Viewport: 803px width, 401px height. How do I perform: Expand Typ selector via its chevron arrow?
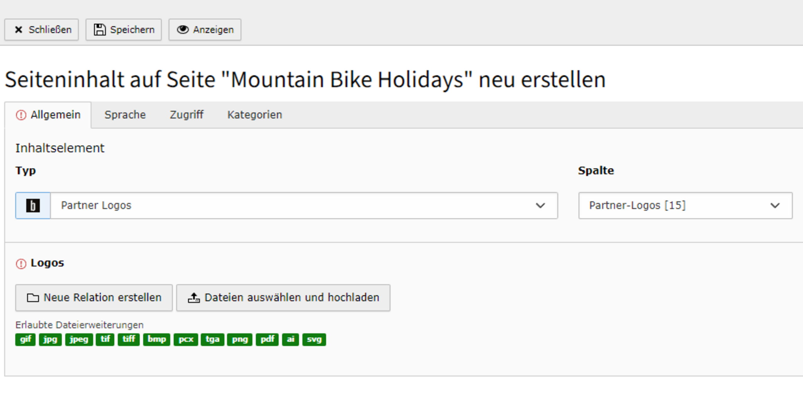click(x=540, y=206)
